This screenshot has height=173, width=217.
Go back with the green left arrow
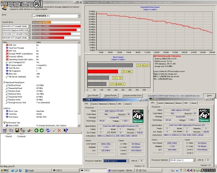pos(36,130)
